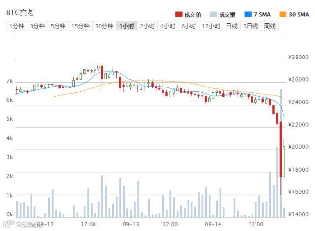Click the ¥20000 price axis label
Viewport: 315px width, 231px height.
pyautogui.click(x=298, y=147)
